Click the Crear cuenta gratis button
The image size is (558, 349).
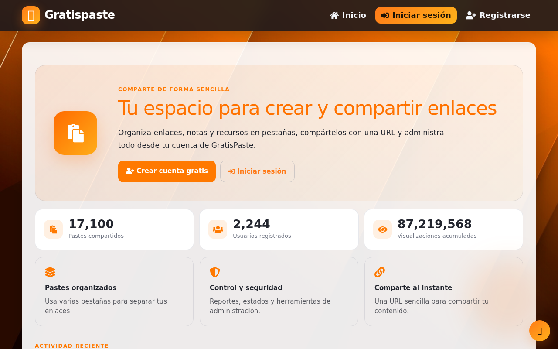[167, 171]
